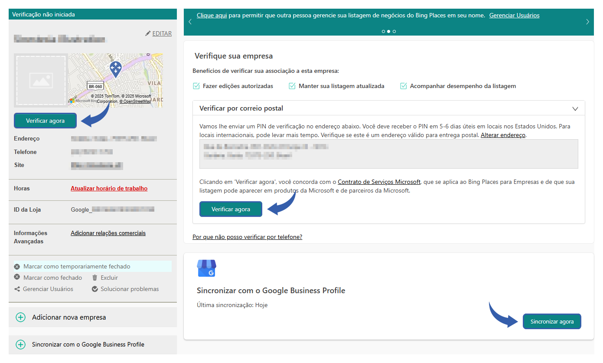Viewport: 603px width, 363px height.
Task: Click the Solucionar problemas checkmark icon
Action: (95, 289)
